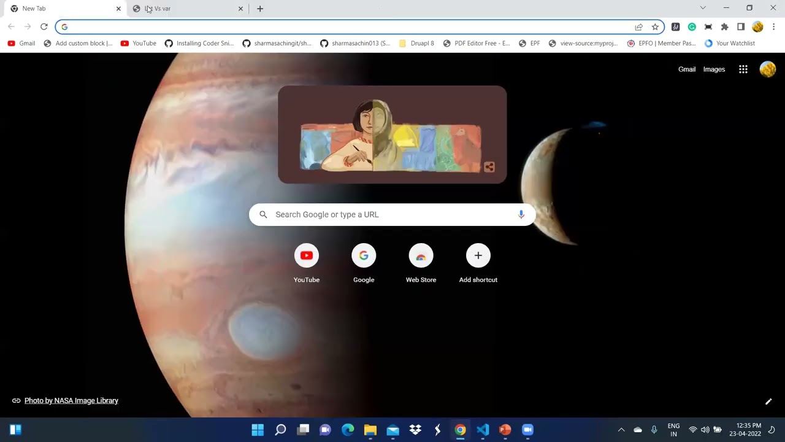Open 'view-source:myproj...' bookmark
The width and height of the screenshot is (785, 442).
(583, 44)
